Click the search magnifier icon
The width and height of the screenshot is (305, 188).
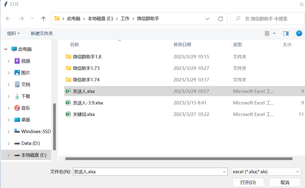point(238,19)
